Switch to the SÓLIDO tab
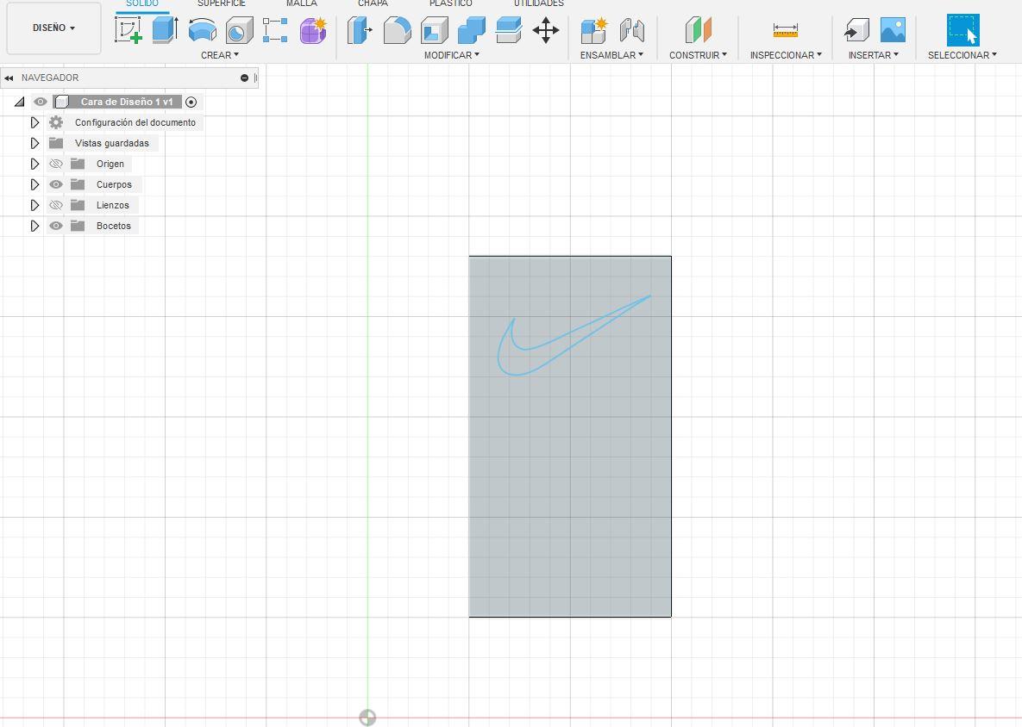1022x727 pixels. [142, 4]
